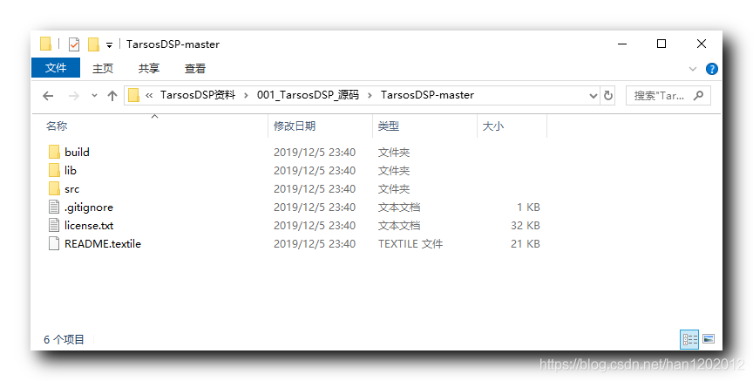This screenshot has height=381, width=753.
Task: Click the 21 KB size cell
Action: pyautogui.click(x=526, y=243)
